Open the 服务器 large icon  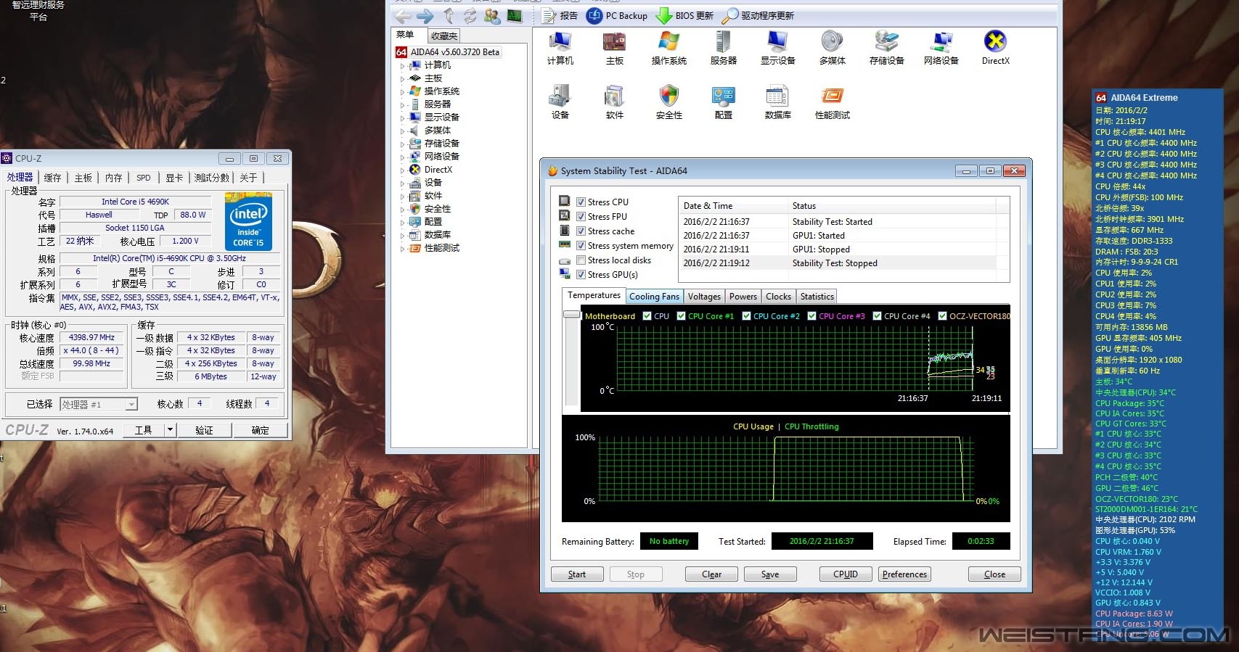pos(723,49)
